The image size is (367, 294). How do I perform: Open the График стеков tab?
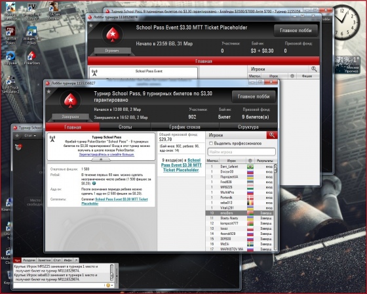tap(185, 127)
